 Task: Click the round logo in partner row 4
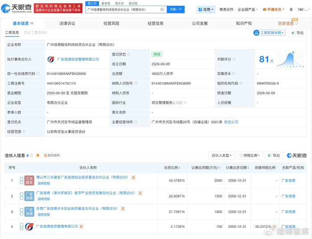(x=29, y=227)
